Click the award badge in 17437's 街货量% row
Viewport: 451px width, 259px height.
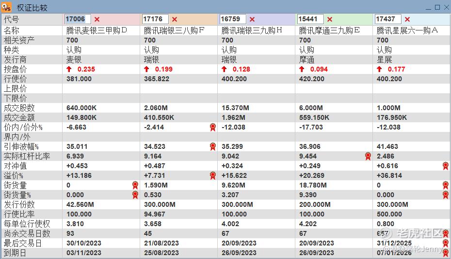446,195
